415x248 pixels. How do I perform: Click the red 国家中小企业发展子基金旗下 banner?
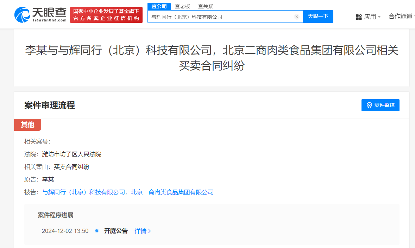(106, 15)
